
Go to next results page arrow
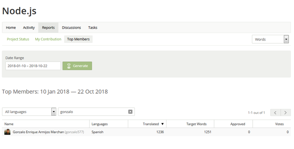pos(286,113)
